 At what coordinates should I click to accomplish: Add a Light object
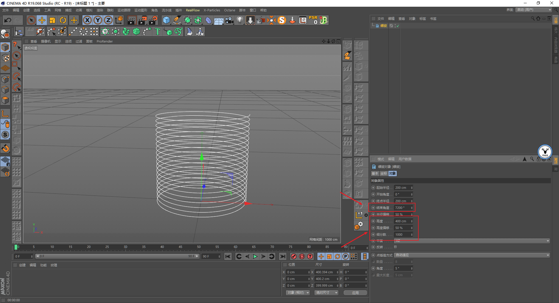(240, 20)
